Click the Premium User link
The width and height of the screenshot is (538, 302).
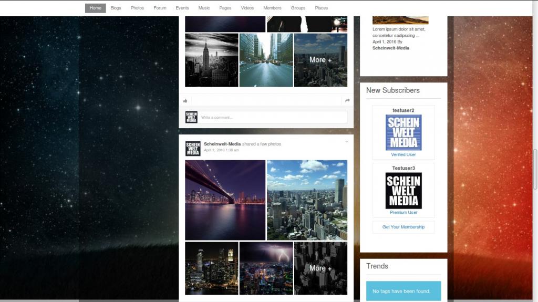click(403, 213)
